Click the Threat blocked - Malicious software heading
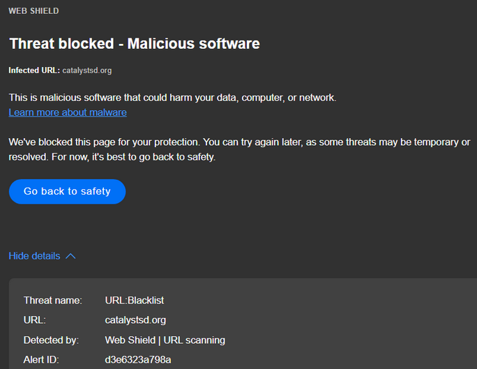 point(134,43)
